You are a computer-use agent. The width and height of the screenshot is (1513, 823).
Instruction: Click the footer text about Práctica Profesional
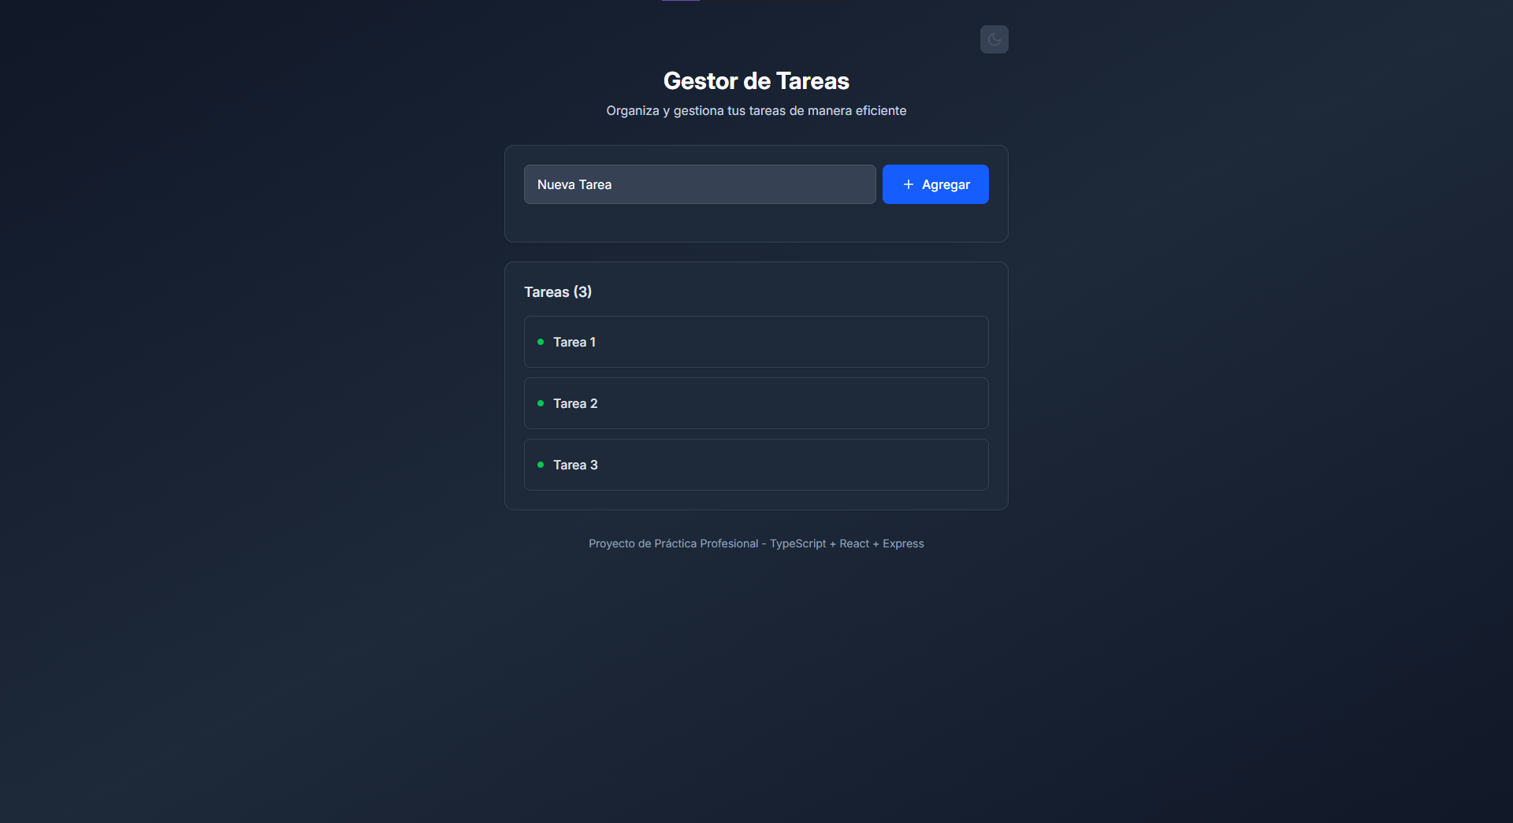point(756,543)
